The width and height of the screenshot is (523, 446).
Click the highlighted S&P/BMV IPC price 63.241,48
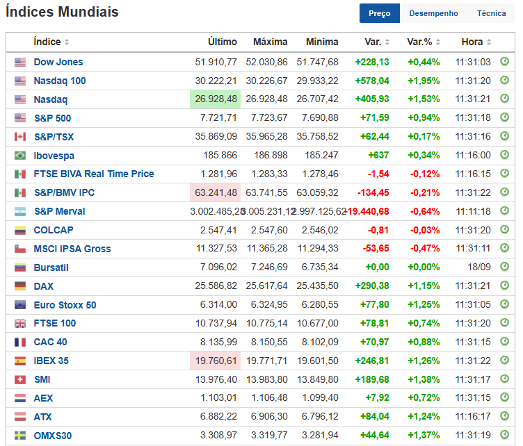pyautogui.click(x=215, y=192)
